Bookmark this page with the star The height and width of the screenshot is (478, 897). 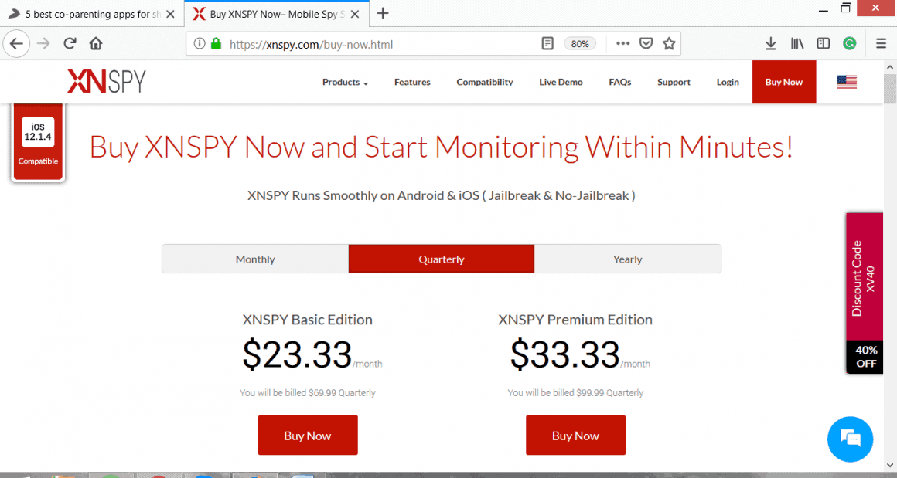tap(669, 43)
